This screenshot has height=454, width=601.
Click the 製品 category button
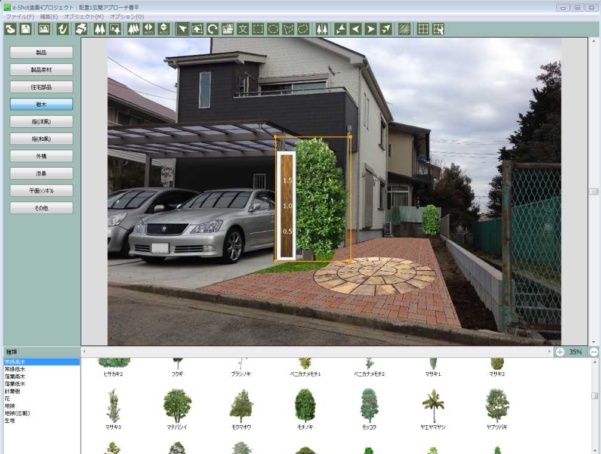point(41,52)
